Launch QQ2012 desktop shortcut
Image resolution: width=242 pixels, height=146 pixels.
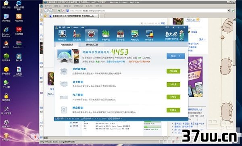6,44
